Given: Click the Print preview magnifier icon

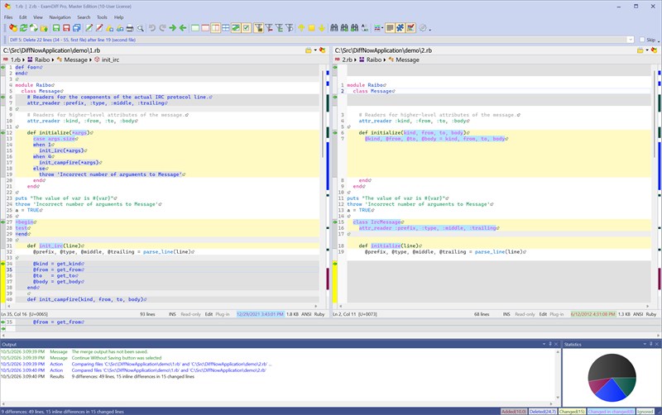Looking at the screenshot, I should tap(140, 28).
